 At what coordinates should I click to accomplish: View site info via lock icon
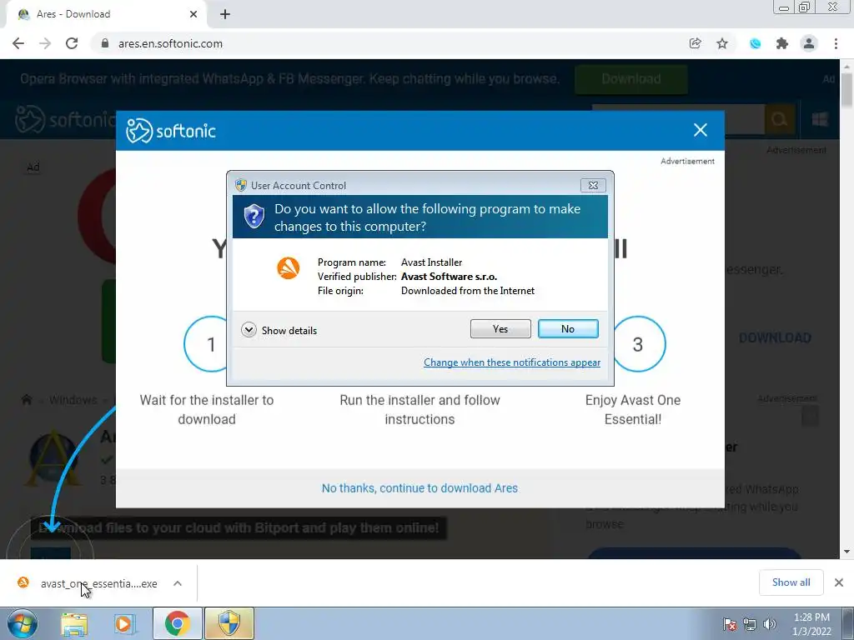(105, 43)
